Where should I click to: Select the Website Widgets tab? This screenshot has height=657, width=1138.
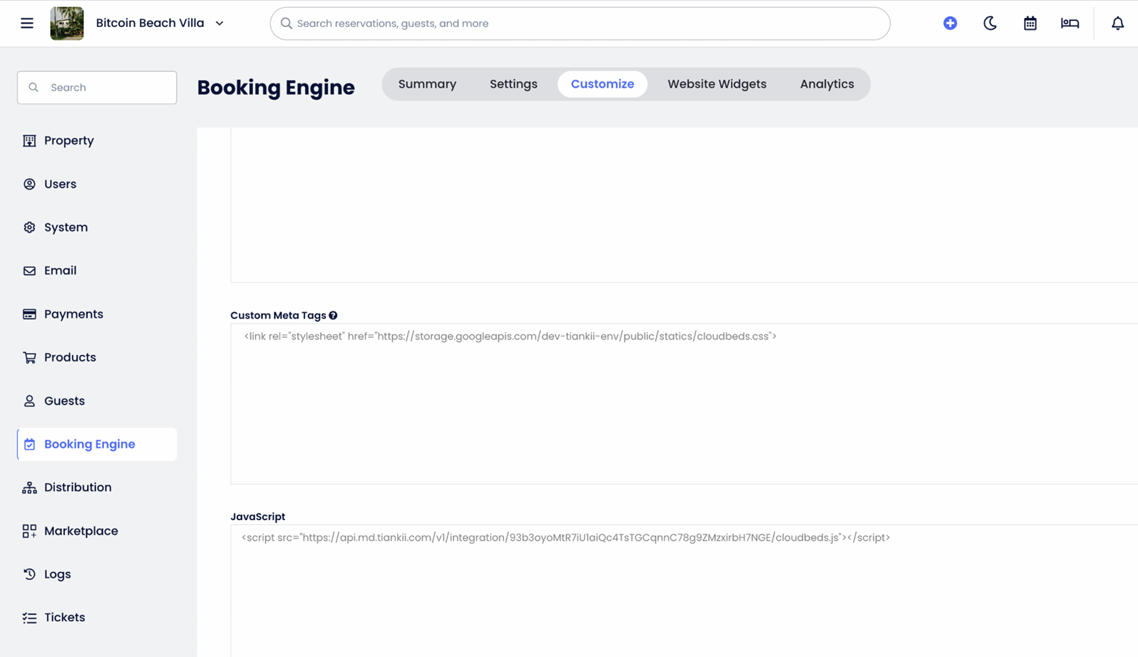(717, 84)
